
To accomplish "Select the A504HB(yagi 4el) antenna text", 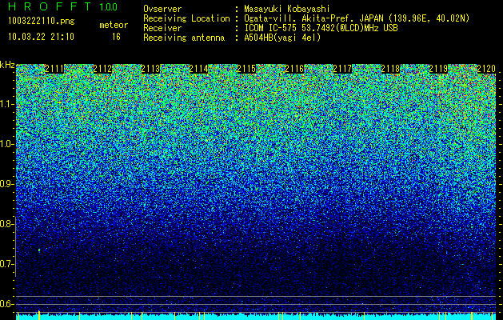I will pyautogui.click(x=282, y=38).
